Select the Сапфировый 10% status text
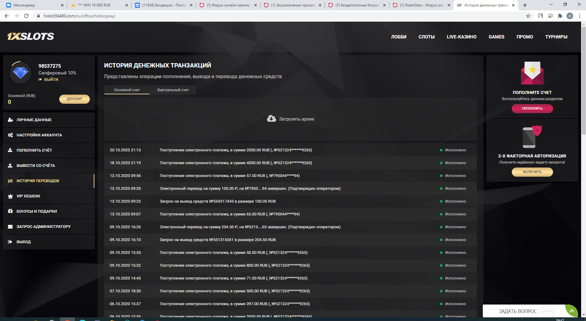Image resolution: width=586 pixels, height=321 pixels. [57, 73]
